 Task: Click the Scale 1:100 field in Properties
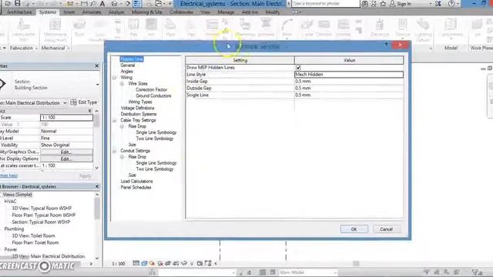[x=66, y=118]
